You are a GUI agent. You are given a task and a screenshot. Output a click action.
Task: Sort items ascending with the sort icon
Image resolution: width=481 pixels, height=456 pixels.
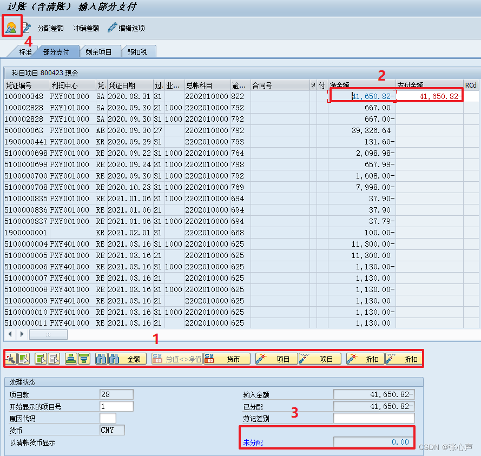[71, 359]
